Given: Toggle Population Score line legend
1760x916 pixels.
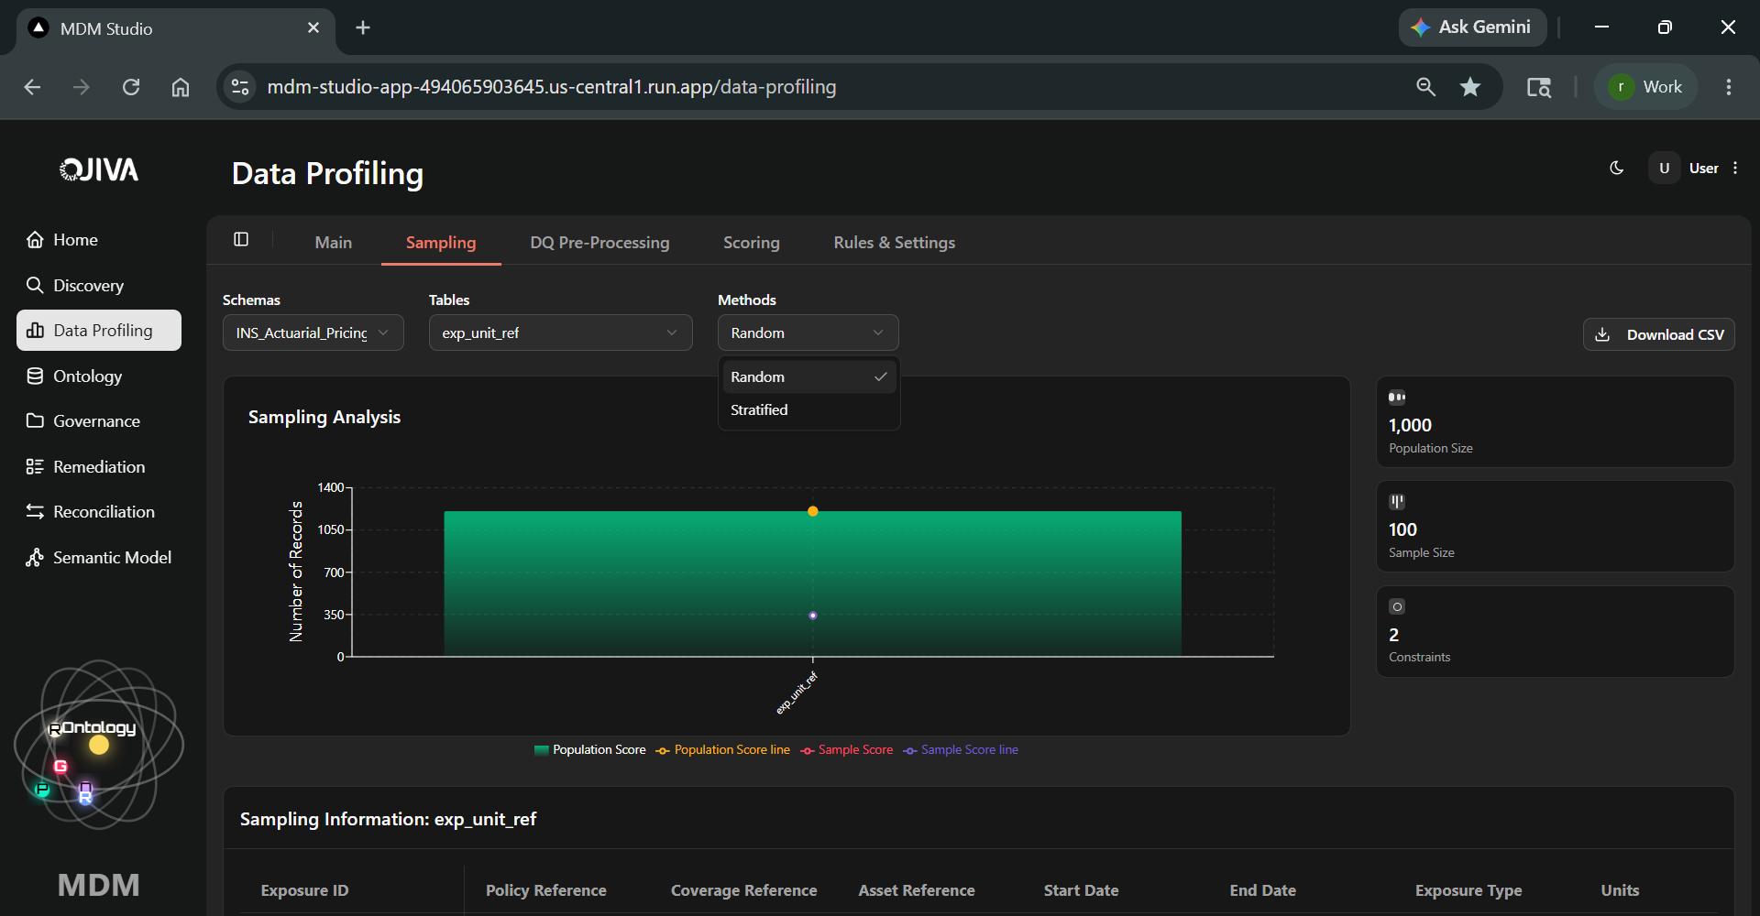Looking at the screenshot, I should 723,749.
